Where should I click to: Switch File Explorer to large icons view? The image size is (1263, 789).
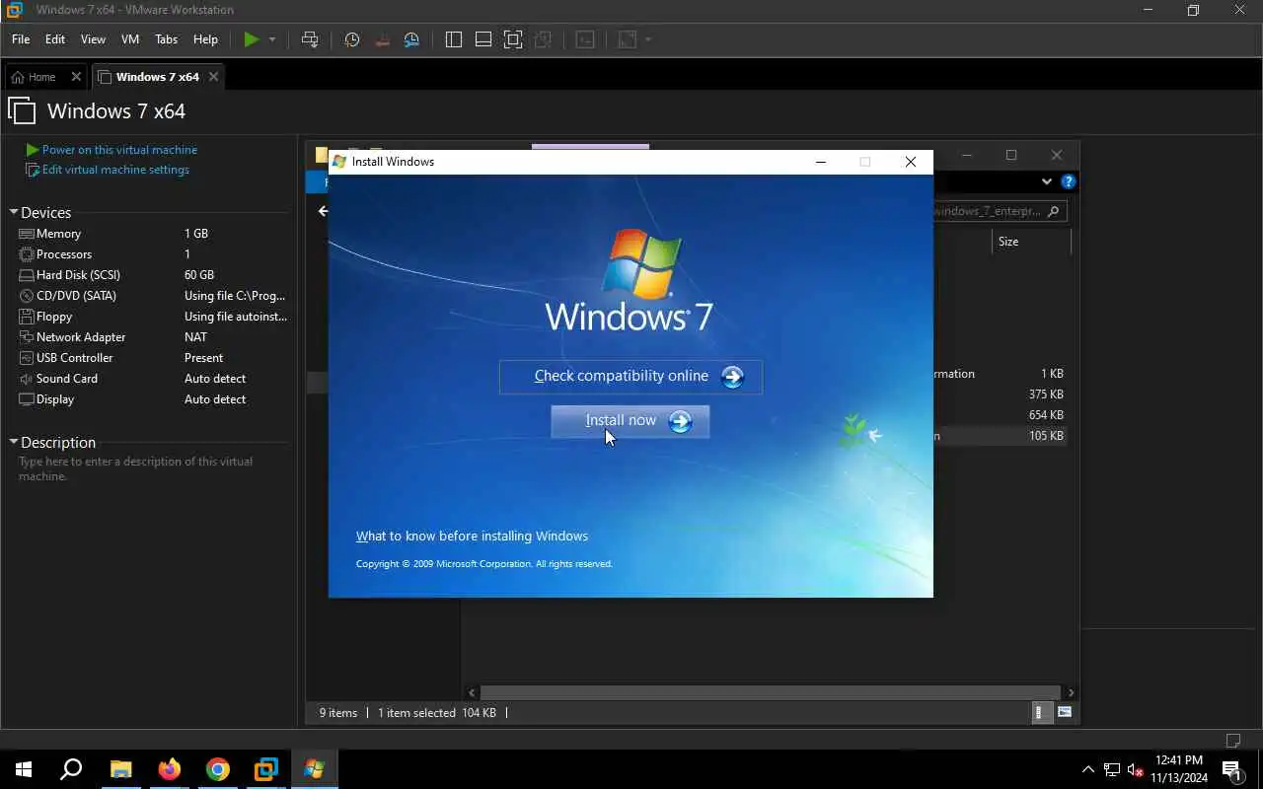tap(1065, 712)
